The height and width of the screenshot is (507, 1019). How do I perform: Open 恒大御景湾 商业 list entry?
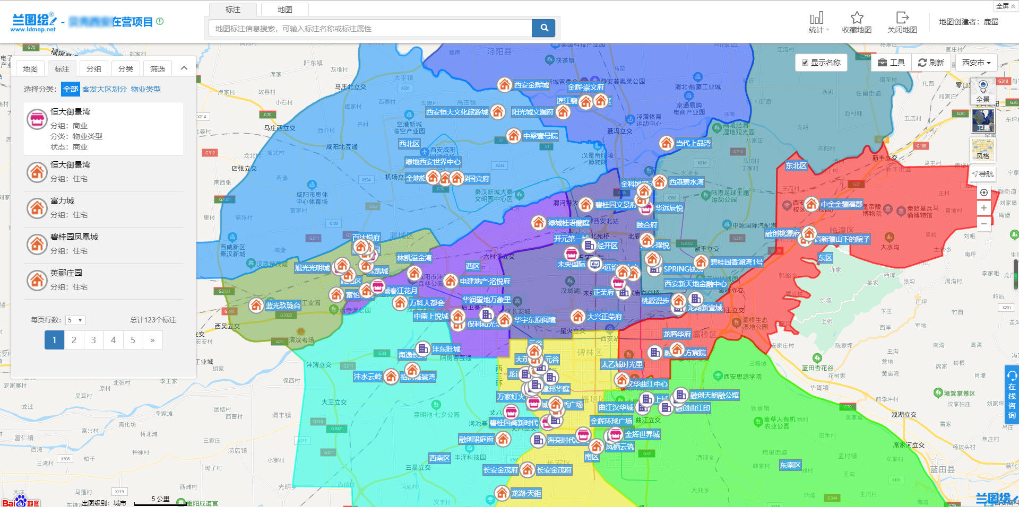pos(103,129)
